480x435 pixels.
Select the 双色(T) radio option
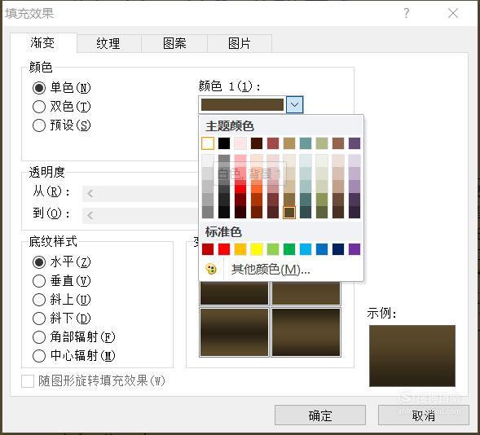click(x=62, y=107)
